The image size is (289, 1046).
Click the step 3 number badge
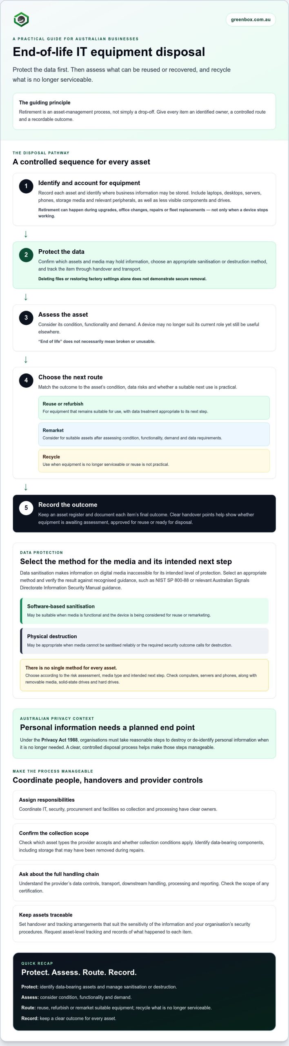tap(26, 317)
